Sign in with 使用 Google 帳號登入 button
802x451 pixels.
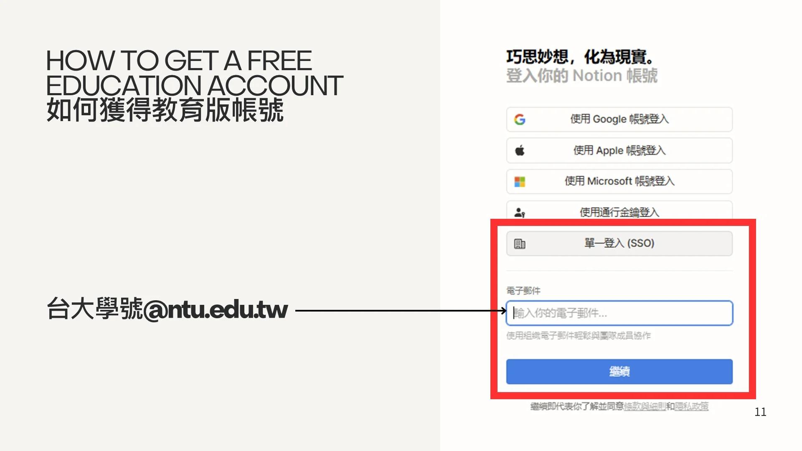click(619, 119)
